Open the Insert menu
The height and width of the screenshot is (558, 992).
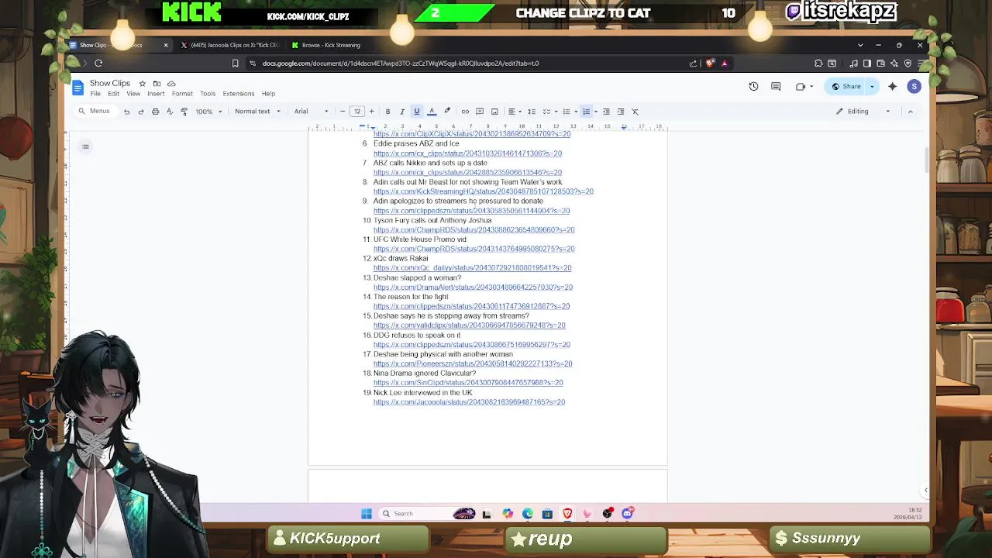point(156,94)
